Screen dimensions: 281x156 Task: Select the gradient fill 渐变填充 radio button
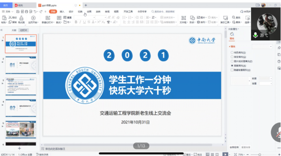[x=232, y=57]
